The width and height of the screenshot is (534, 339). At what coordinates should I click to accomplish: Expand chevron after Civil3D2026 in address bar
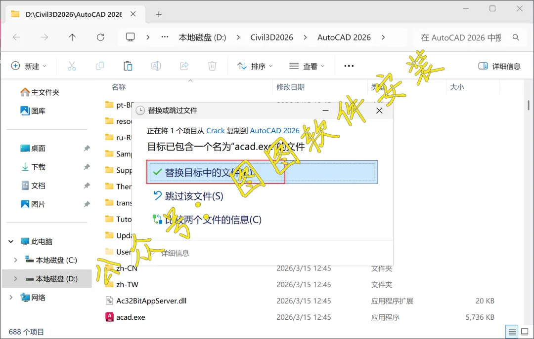(x=305, y=38)
